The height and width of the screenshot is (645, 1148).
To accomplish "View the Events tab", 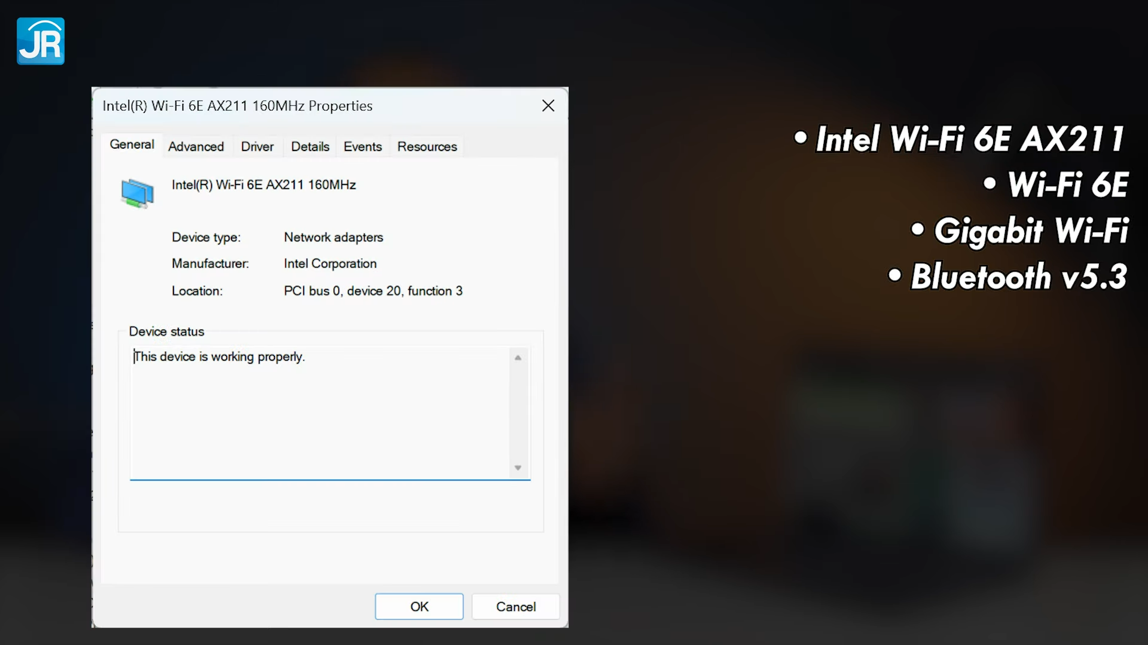I will [x=362, y=146].
